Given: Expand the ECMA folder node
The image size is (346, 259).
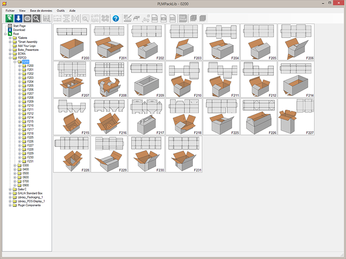Looking at the screenshot, I should pyautogui.click(x=10, y=54).
